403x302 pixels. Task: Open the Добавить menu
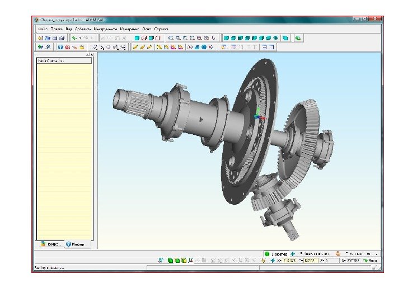pos(83,29)
